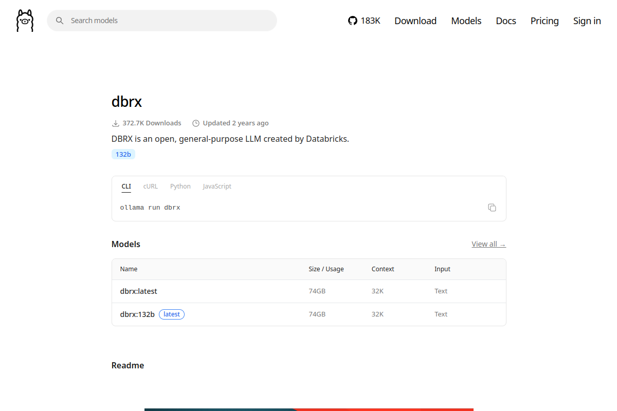Click the Input column header
Image resolution: width=617 pixels, height=411 pixels.
[x=442, y=269]
